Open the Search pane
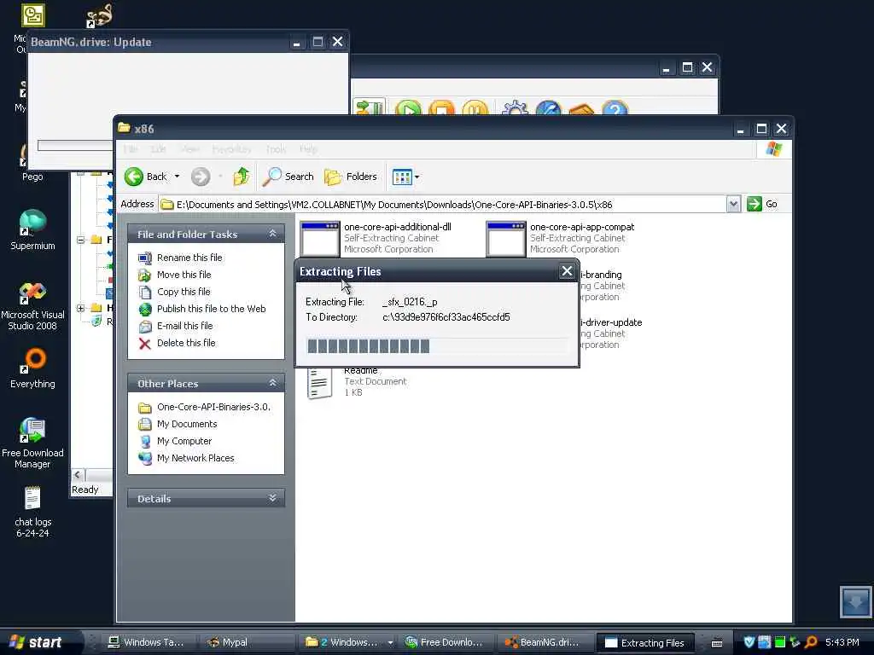This screenshot has height=655, width=874. [288, 177]
